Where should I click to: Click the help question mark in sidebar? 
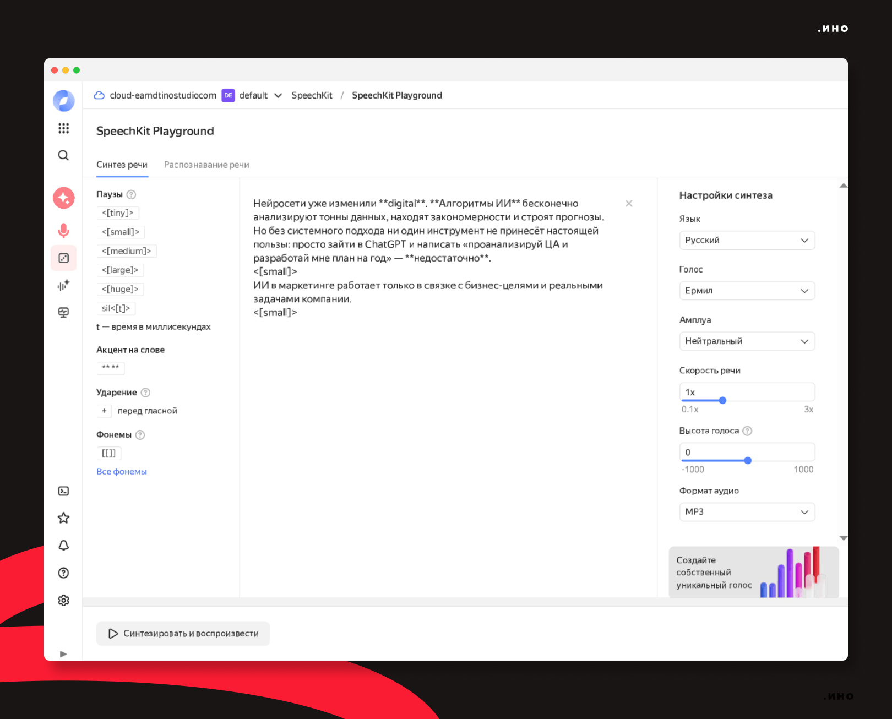(64, 573)
